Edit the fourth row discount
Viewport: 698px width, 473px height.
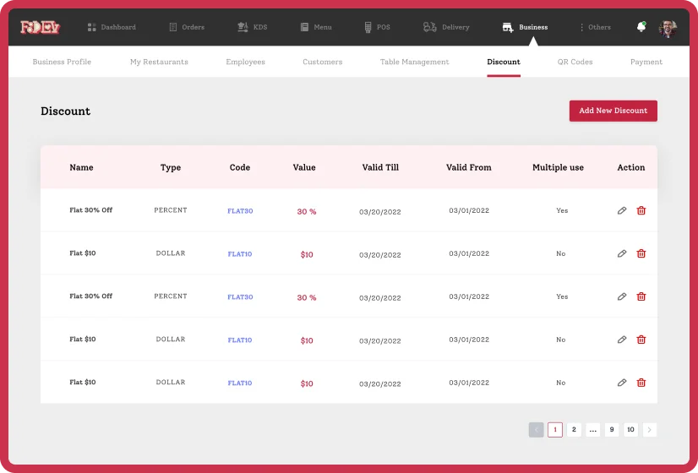point(622,340)
